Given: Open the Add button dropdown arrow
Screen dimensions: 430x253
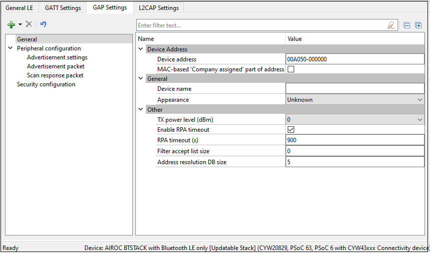Looking at the screenshot, I should tap(20, 24).
